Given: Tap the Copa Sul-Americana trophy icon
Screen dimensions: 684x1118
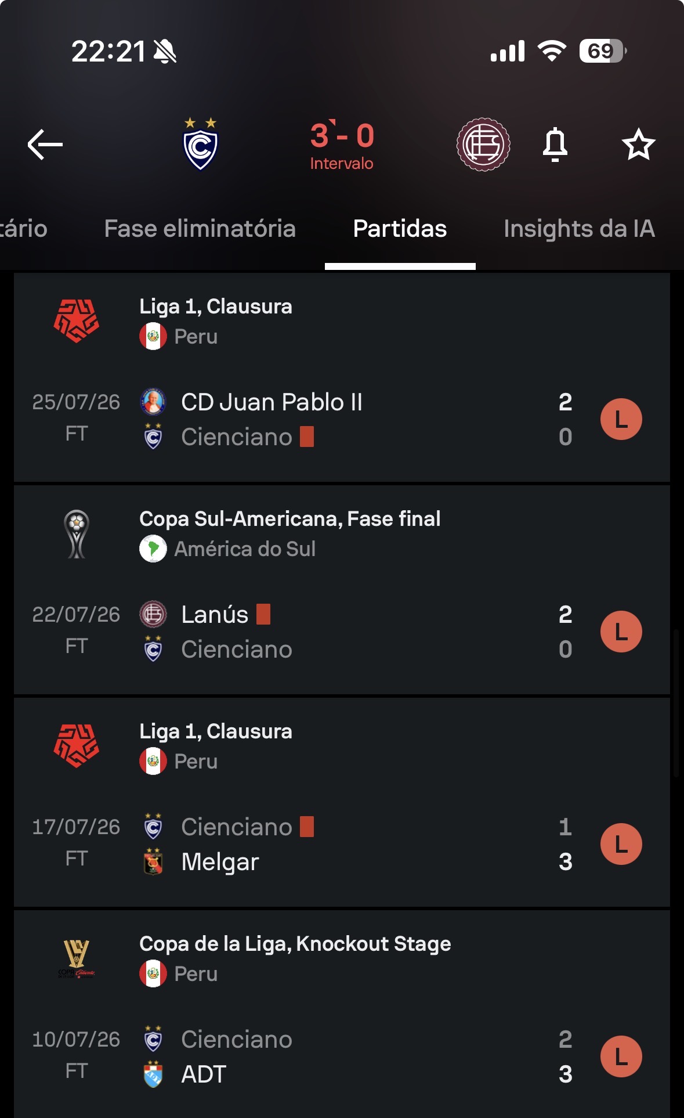Looking at the screenshot, I should 77,534.
